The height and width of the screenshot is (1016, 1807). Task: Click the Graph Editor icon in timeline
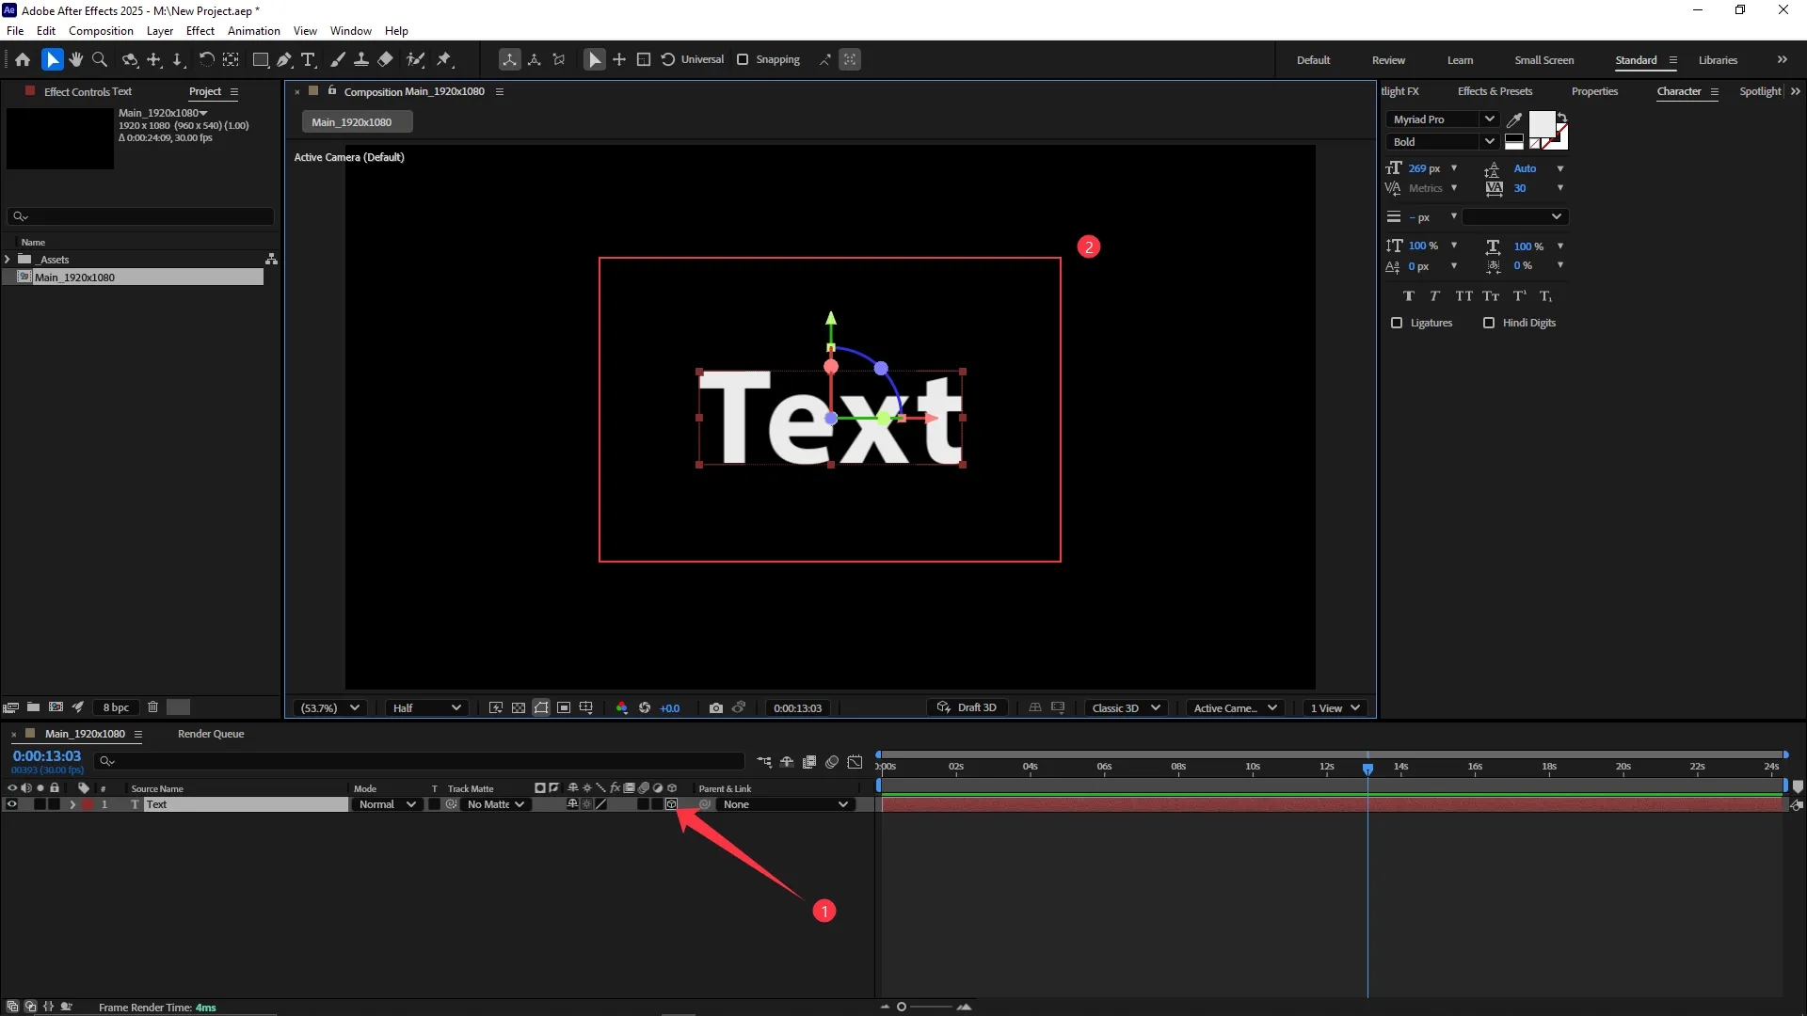click(x=855, y=762)
